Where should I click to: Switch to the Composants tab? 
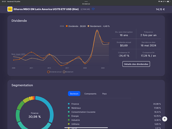pyautogui.click(x=90, y=94)
